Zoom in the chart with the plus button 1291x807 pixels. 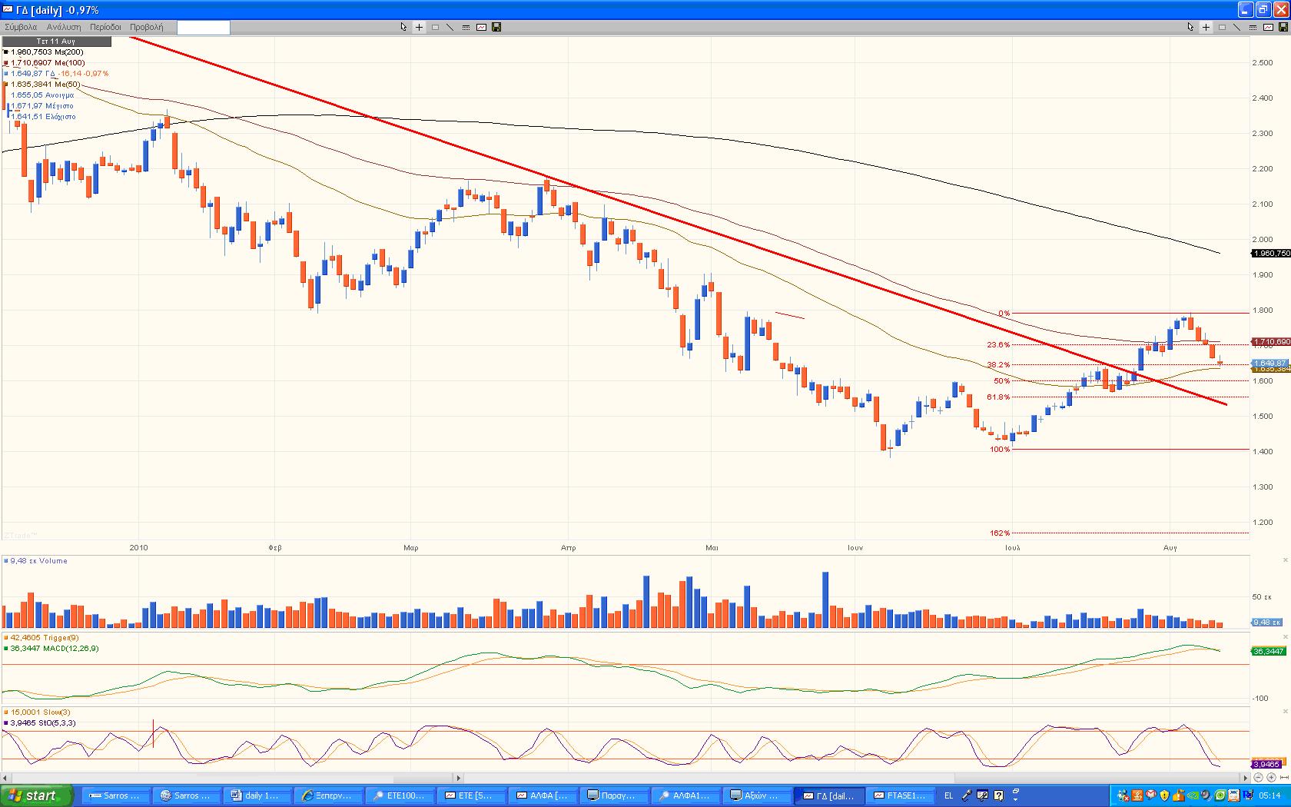1272,778
